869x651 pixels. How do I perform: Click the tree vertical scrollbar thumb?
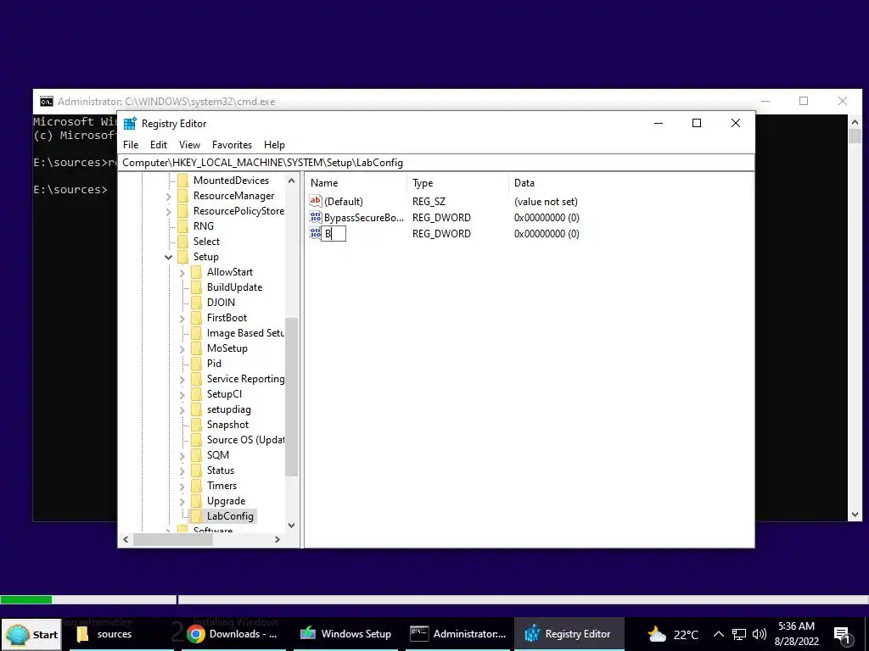[x=292, y=397]
